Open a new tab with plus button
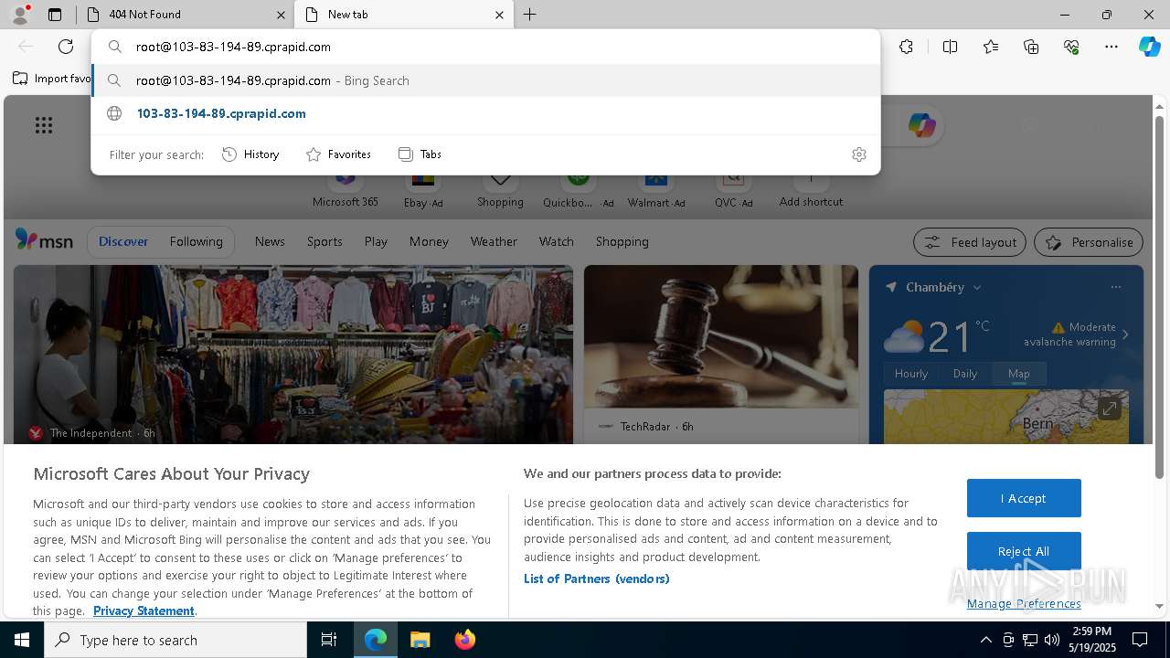 [x=530, y=15]
